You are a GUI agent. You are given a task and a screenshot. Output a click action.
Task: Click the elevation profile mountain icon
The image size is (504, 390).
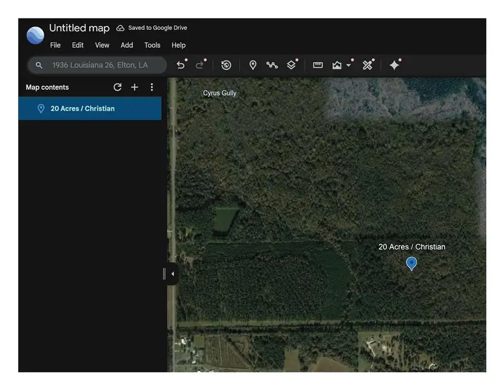(337, 65)
